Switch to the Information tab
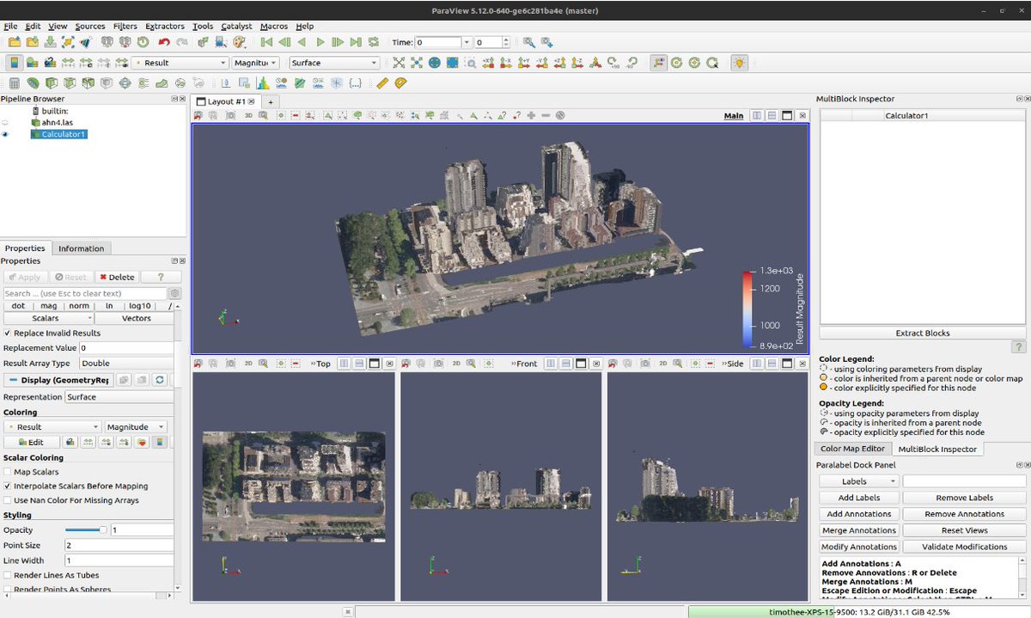Screen dimensions: 1031x618 coord(81,248)
